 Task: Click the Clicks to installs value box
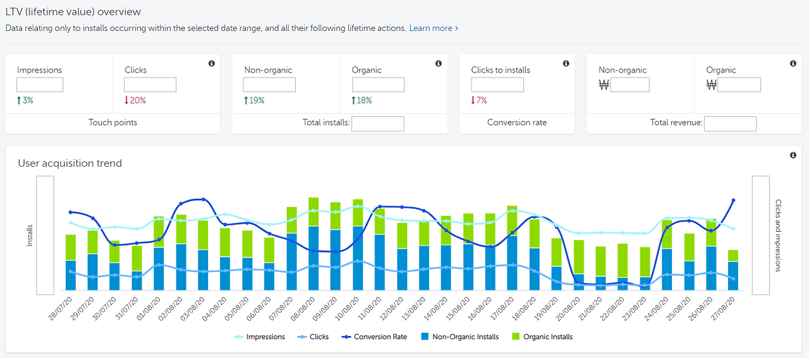497,85
